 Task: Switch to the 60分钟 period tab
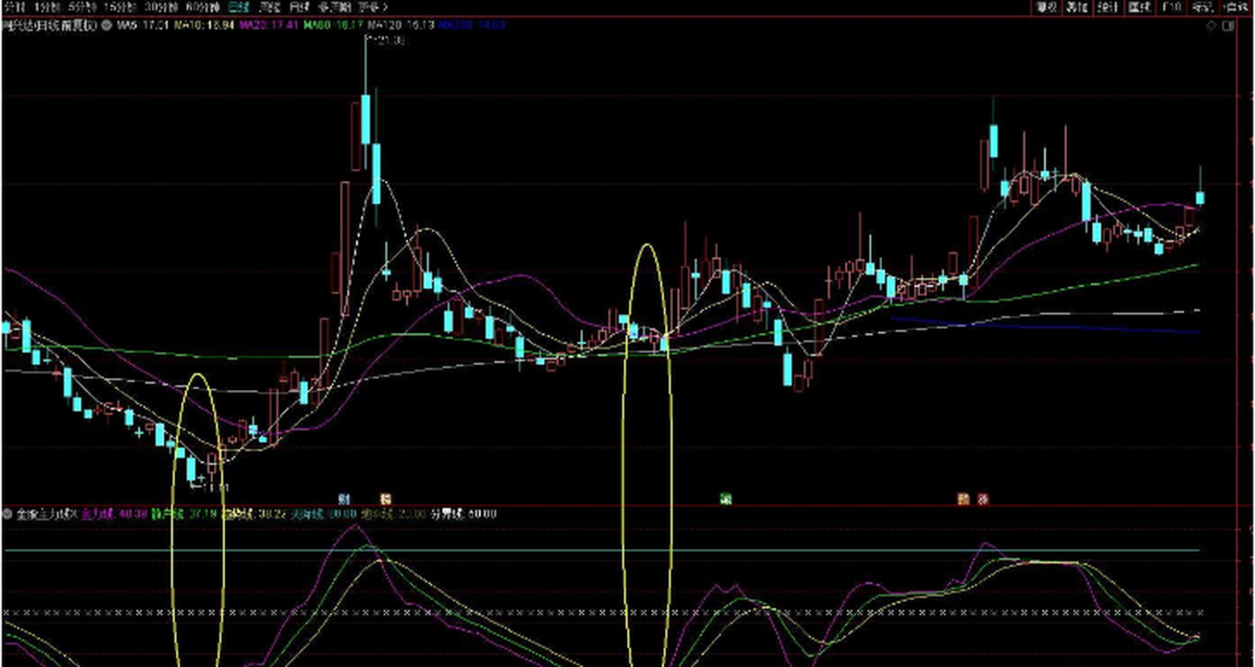pos(202,7)
